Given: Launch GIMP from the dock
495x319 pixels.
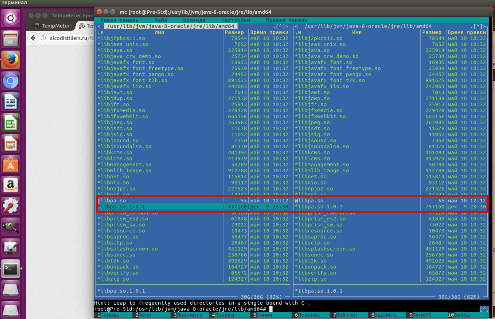Looking at the screenshot, I should (10, 227).
